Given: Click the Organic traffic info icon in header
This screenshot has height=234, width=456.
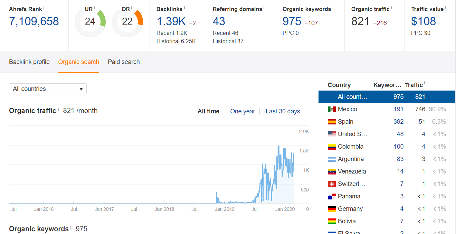Looking at the screenshot, I should pyautogui.click(x=391, y=8).
